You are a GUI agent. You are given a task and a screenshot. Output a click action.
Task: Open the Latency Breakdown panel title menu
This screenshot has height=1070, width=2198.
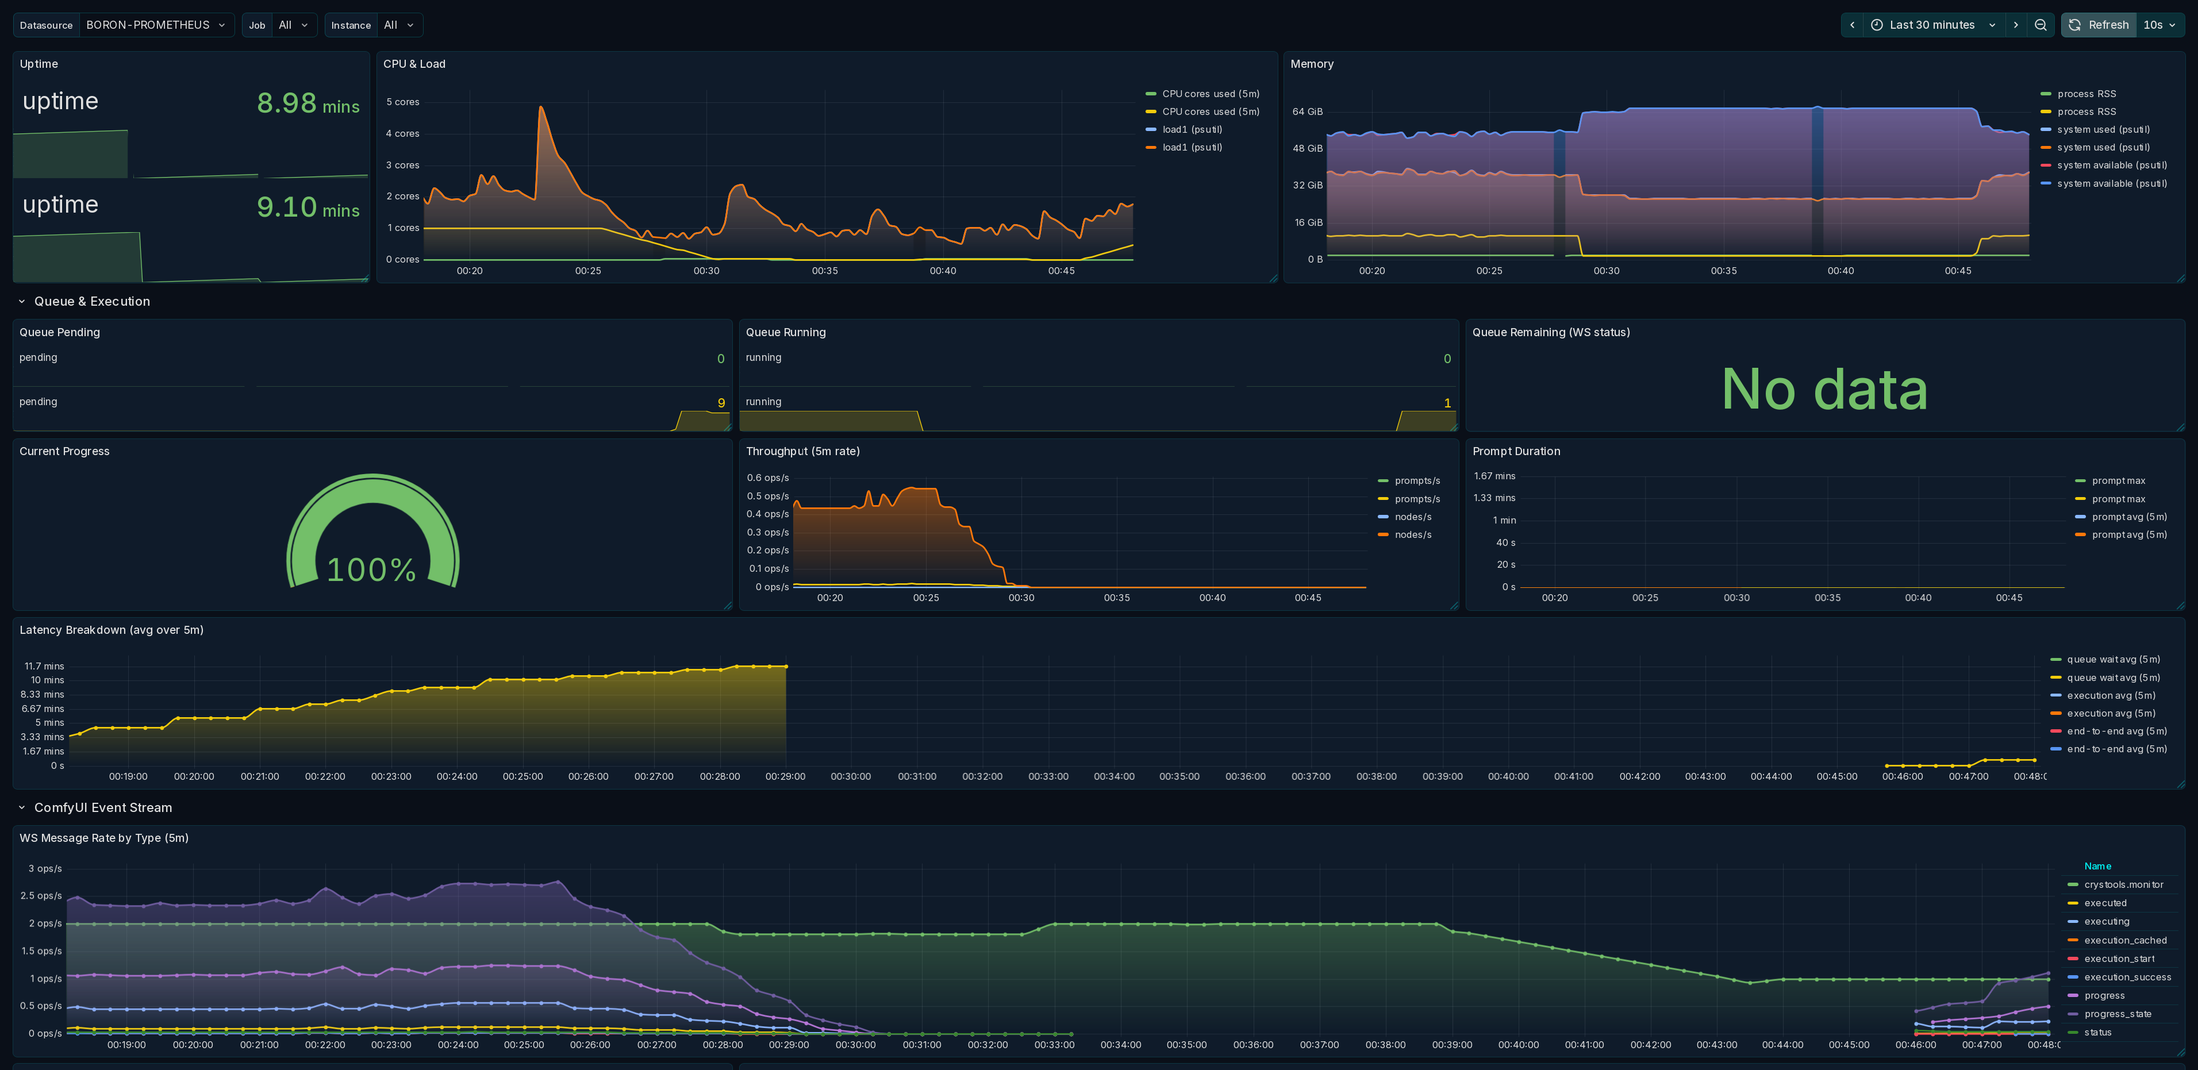pos(111,630)
